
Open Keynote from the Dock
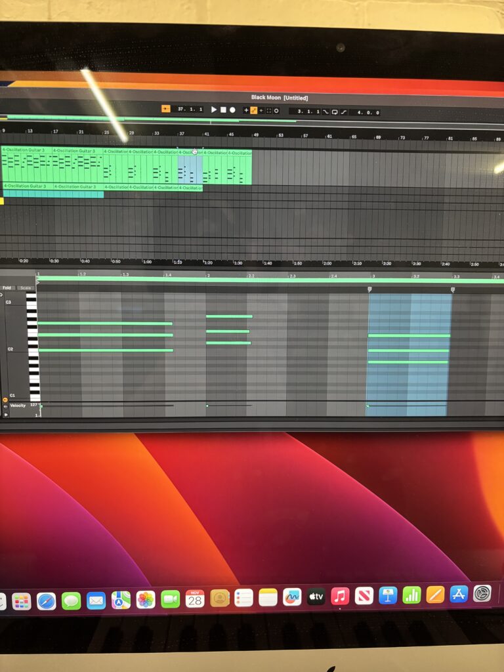coord(388,595)
